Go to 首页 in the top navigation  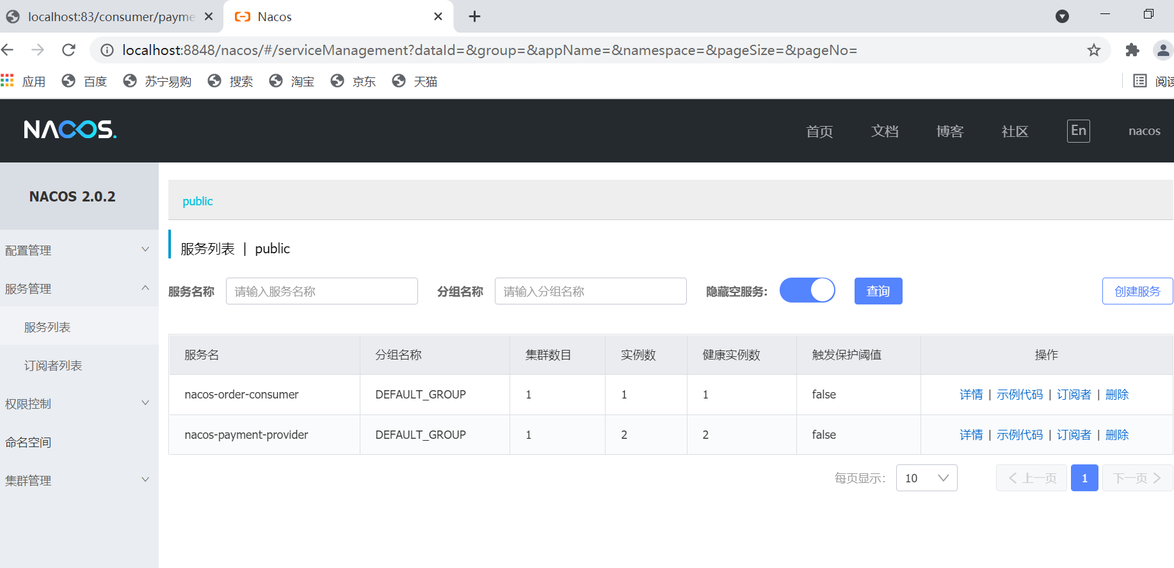click(819, 131)
